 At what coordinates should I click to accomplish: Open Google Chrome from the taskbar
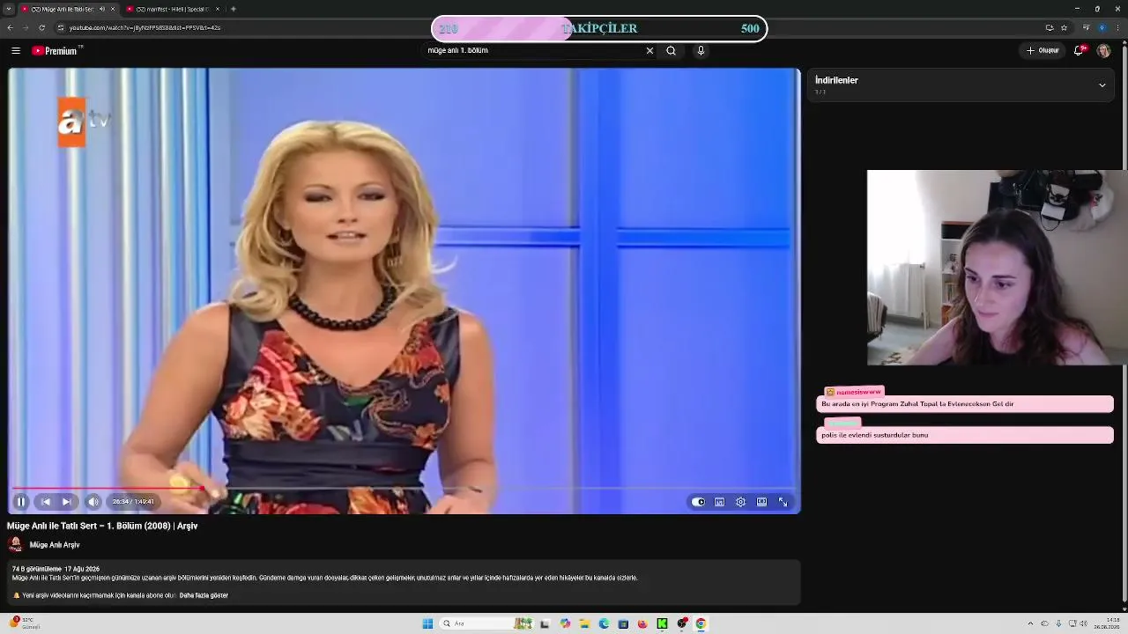701,623
